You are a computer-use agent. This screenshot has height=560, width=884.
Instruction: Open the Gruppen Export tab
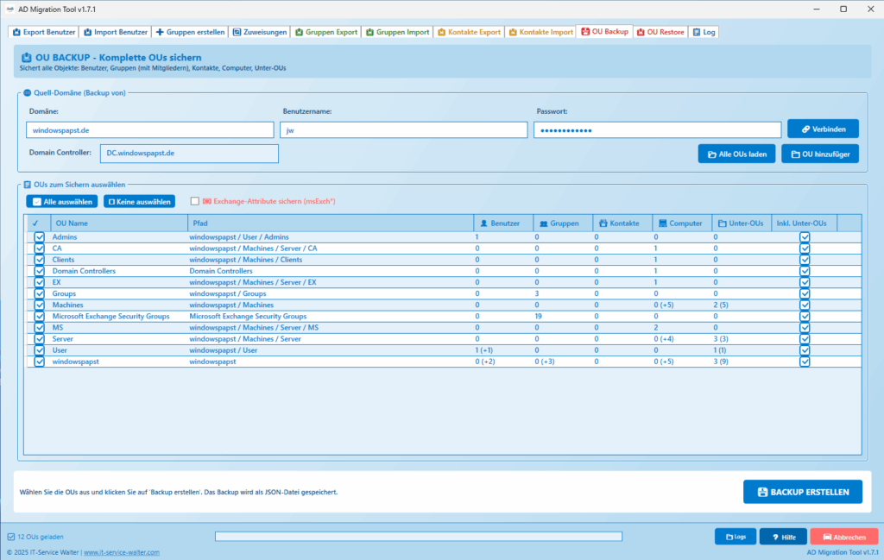click(x=326, y=32)
